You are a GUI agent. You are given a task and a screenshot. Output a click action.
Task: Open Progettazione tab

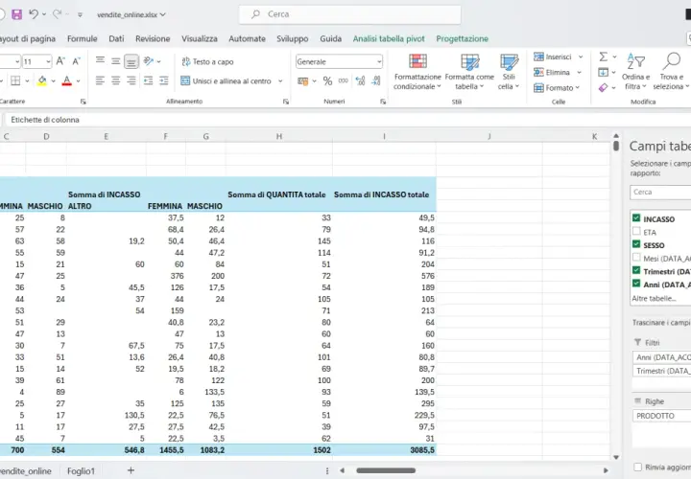[x=463, y=38]
